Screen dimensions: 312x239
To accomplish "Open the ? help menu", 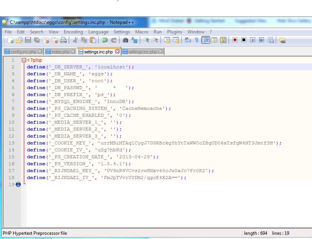I will 211,32.
